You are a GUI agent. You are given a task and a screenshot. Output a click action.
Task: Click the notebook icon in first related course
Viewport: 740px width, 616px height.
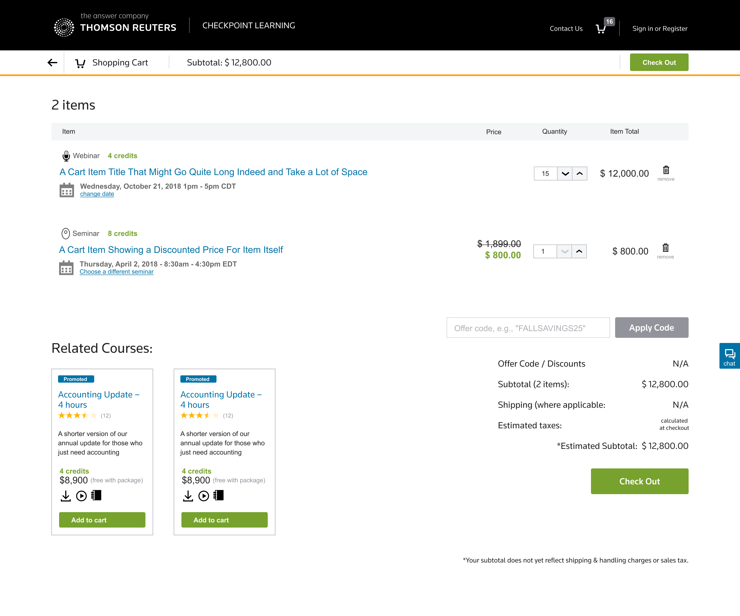tap(96, 495)
